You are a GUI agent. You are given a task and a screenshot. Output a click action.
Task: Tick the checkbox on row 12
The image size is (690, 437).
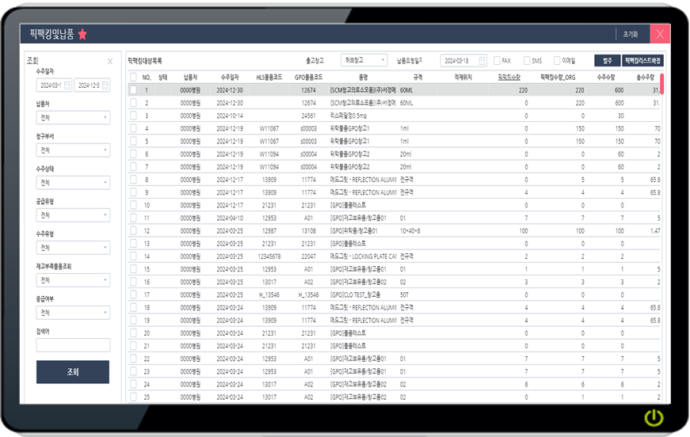(x=133, y=231)
